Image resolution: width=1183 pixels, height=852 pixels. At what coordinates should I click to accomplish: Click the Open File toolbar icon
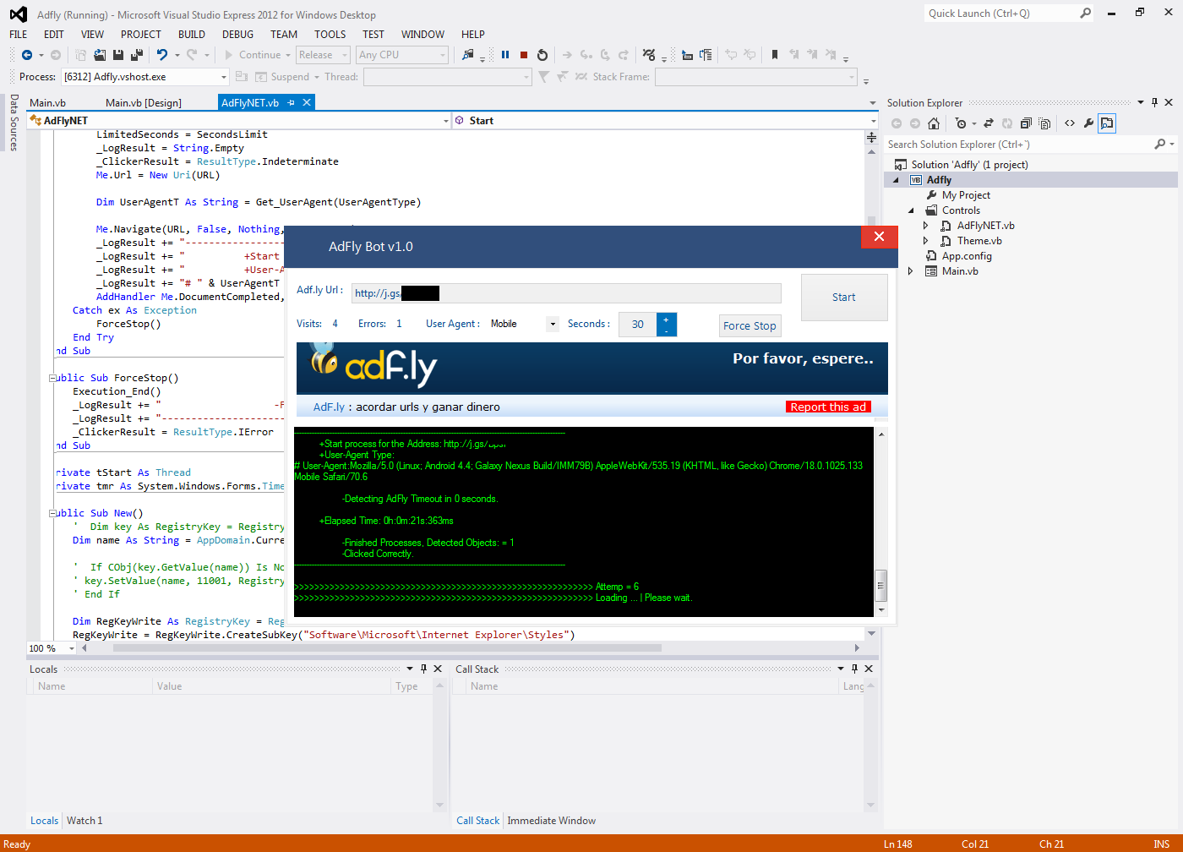(x=100, y=55)
